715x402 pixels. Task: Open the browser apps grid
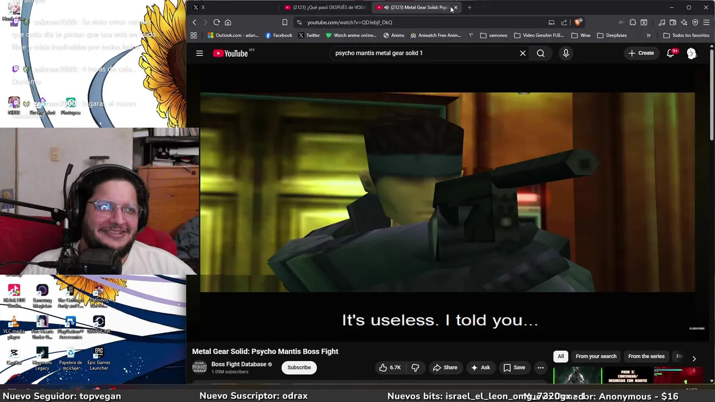[x=193, y=35]
